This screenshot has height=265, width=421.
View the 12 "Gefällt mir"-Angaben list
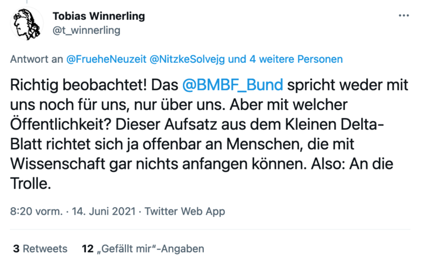coord(143,249)
